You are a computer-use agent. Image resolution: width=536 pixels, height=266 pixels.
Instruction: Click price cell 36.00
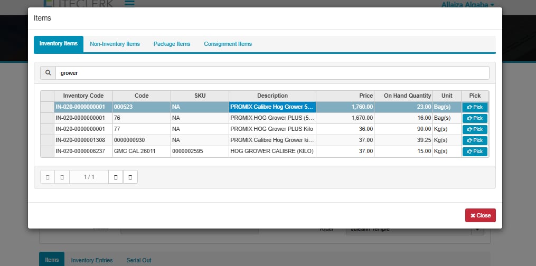(x=345, y=129)
